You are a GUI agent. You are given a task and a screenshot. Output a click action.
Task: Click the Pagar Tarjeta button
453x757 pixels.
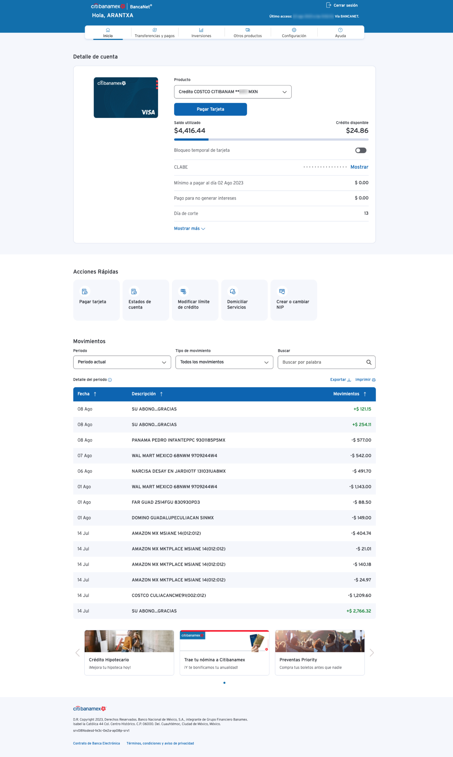coord(210,109)
